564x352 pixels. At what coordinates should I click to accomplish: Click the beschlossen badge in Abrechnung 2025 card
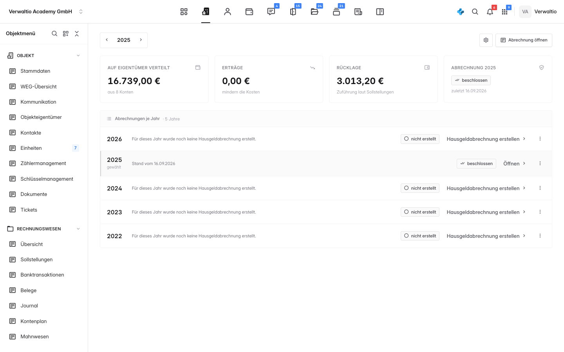[x=471, y=80]
